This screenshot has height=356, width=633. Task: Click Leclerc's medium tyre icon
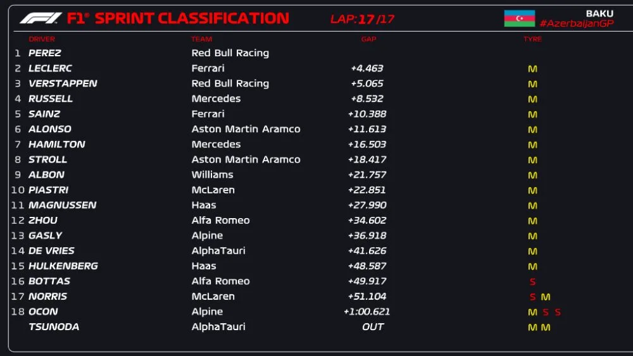point(532,69)
